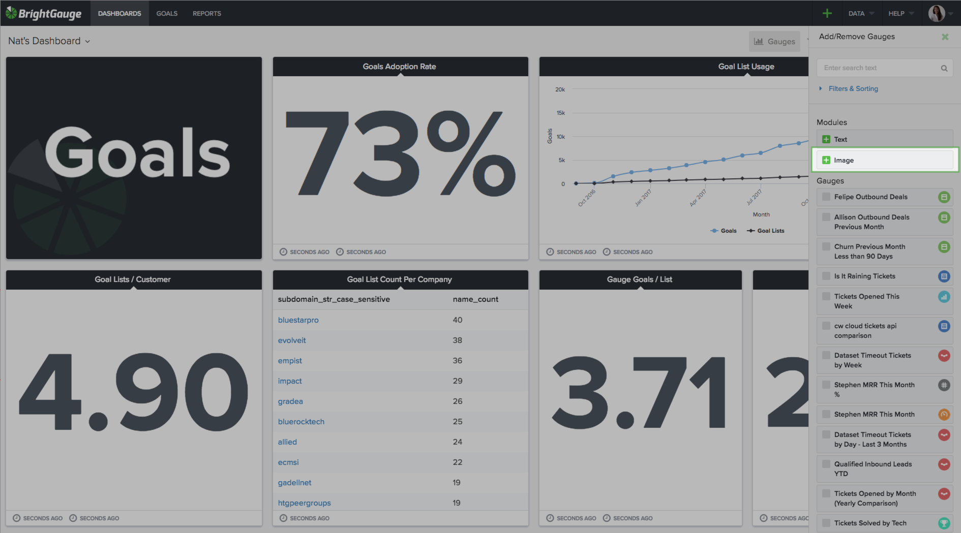Click the Qualified Inbound Leads YTD line icon

click(944, 464)
